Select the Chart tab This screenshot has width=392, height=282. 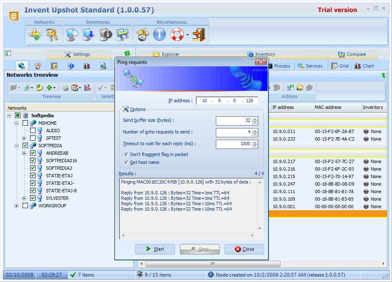click(365, 66)
